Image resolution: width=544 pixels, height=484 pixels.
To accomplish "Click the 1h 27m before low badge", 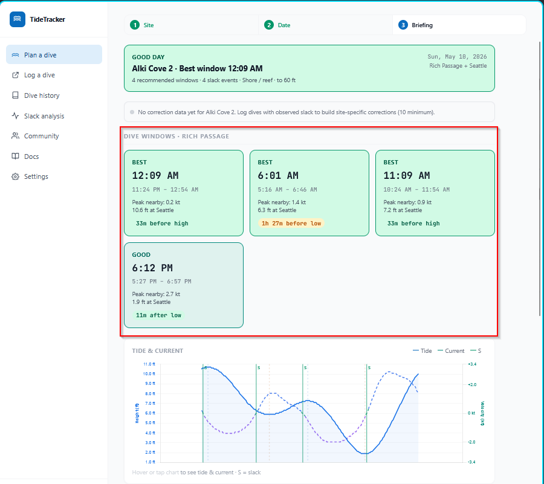I will [291, 224].
